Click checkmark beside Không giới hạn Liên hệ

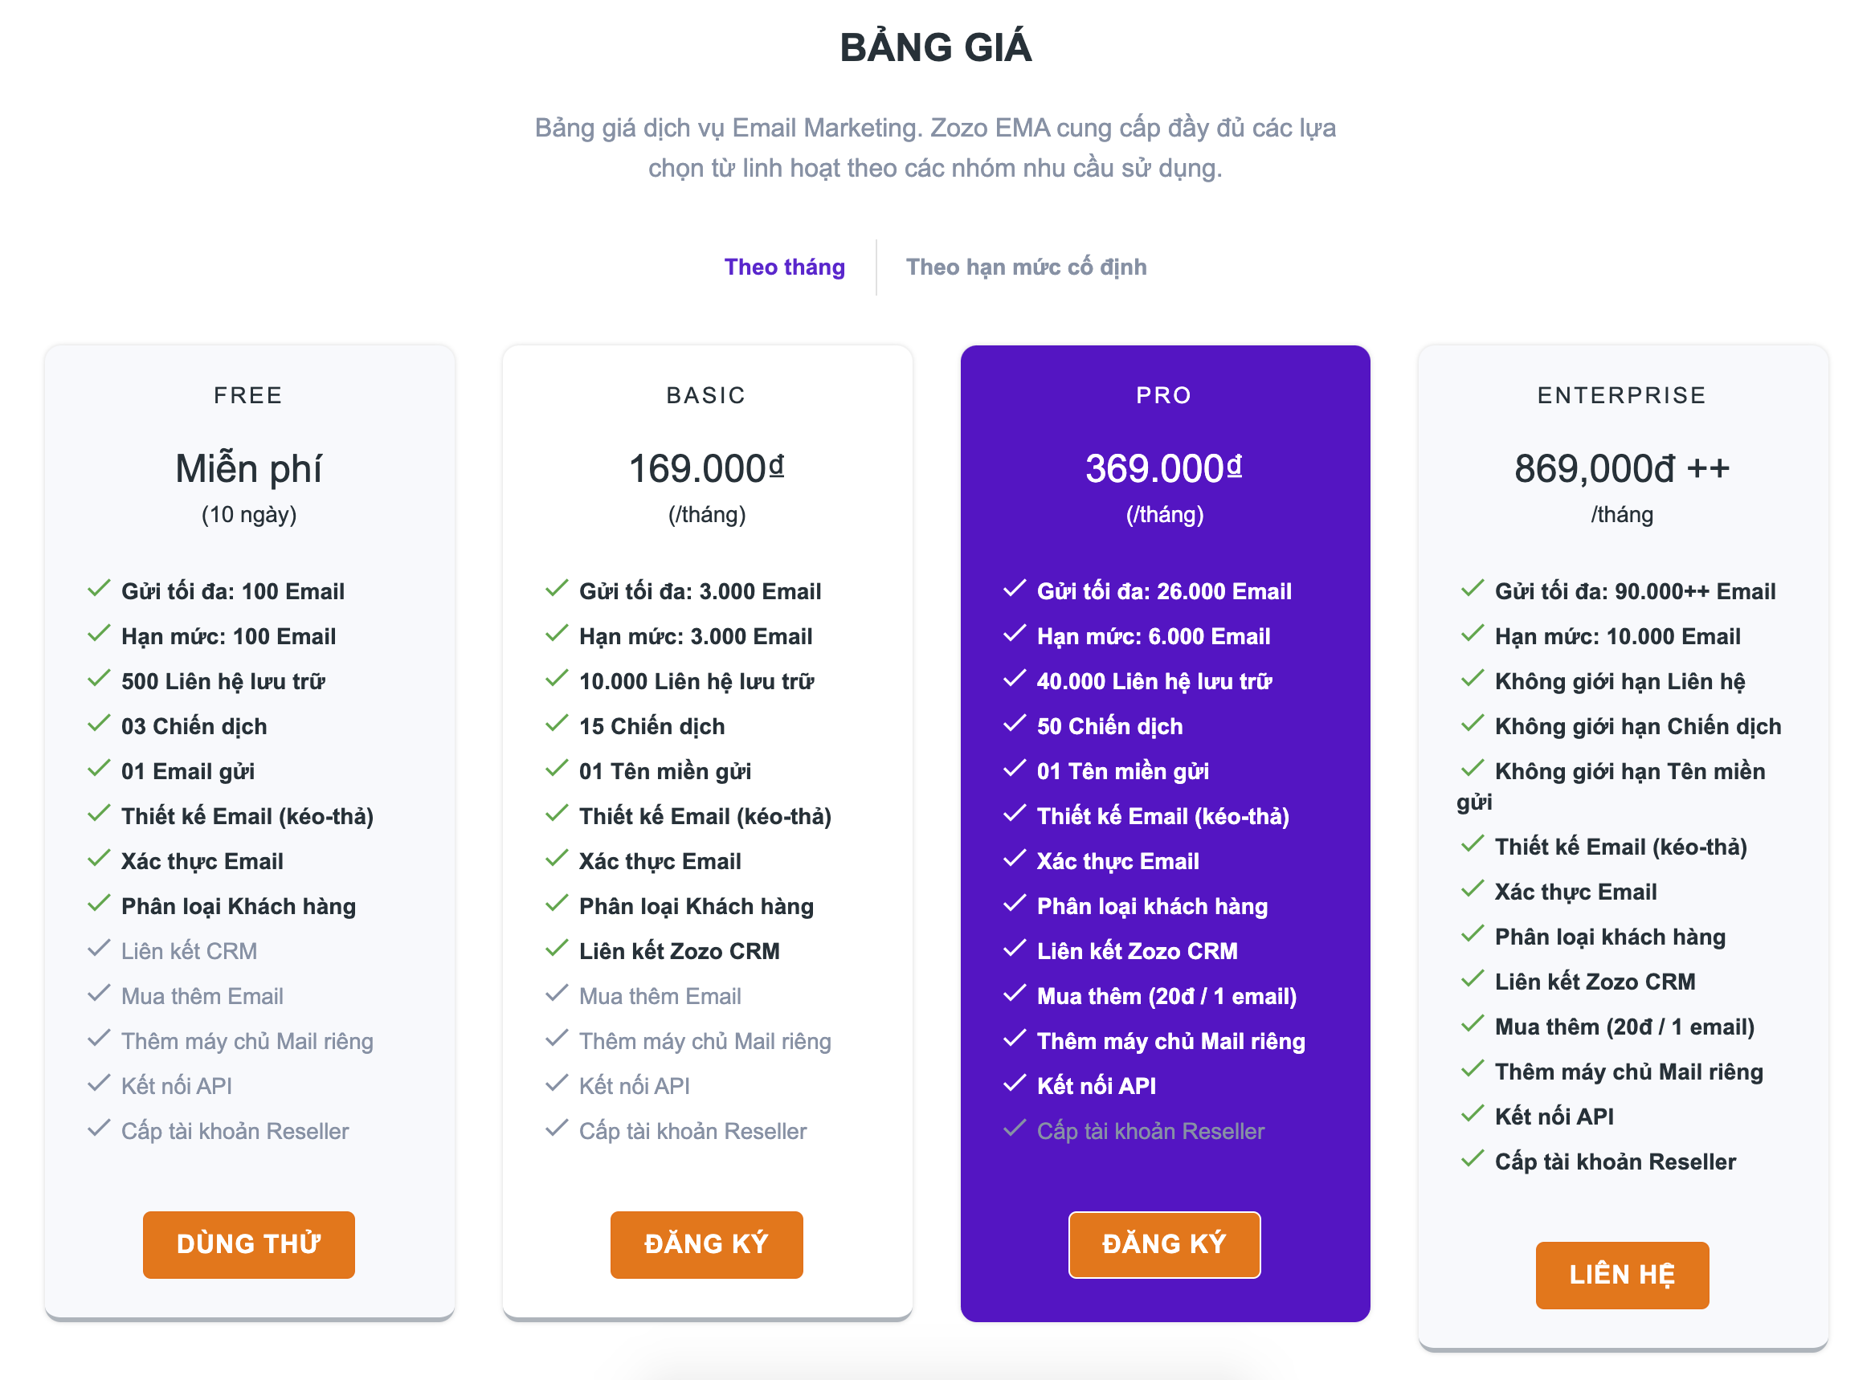point(1473,679)
